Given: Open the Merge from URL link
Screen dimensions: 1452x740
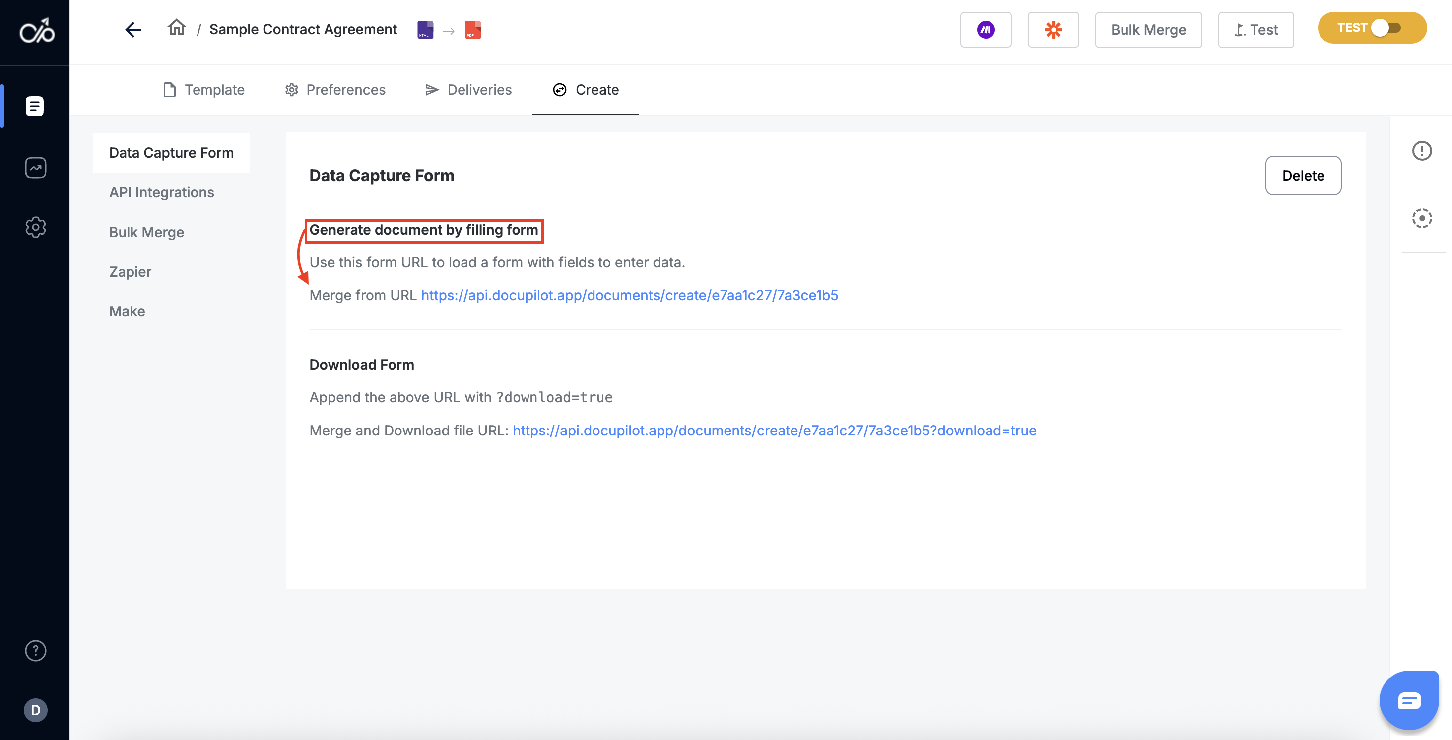Looking at the screenshot, I should point(629,295).
